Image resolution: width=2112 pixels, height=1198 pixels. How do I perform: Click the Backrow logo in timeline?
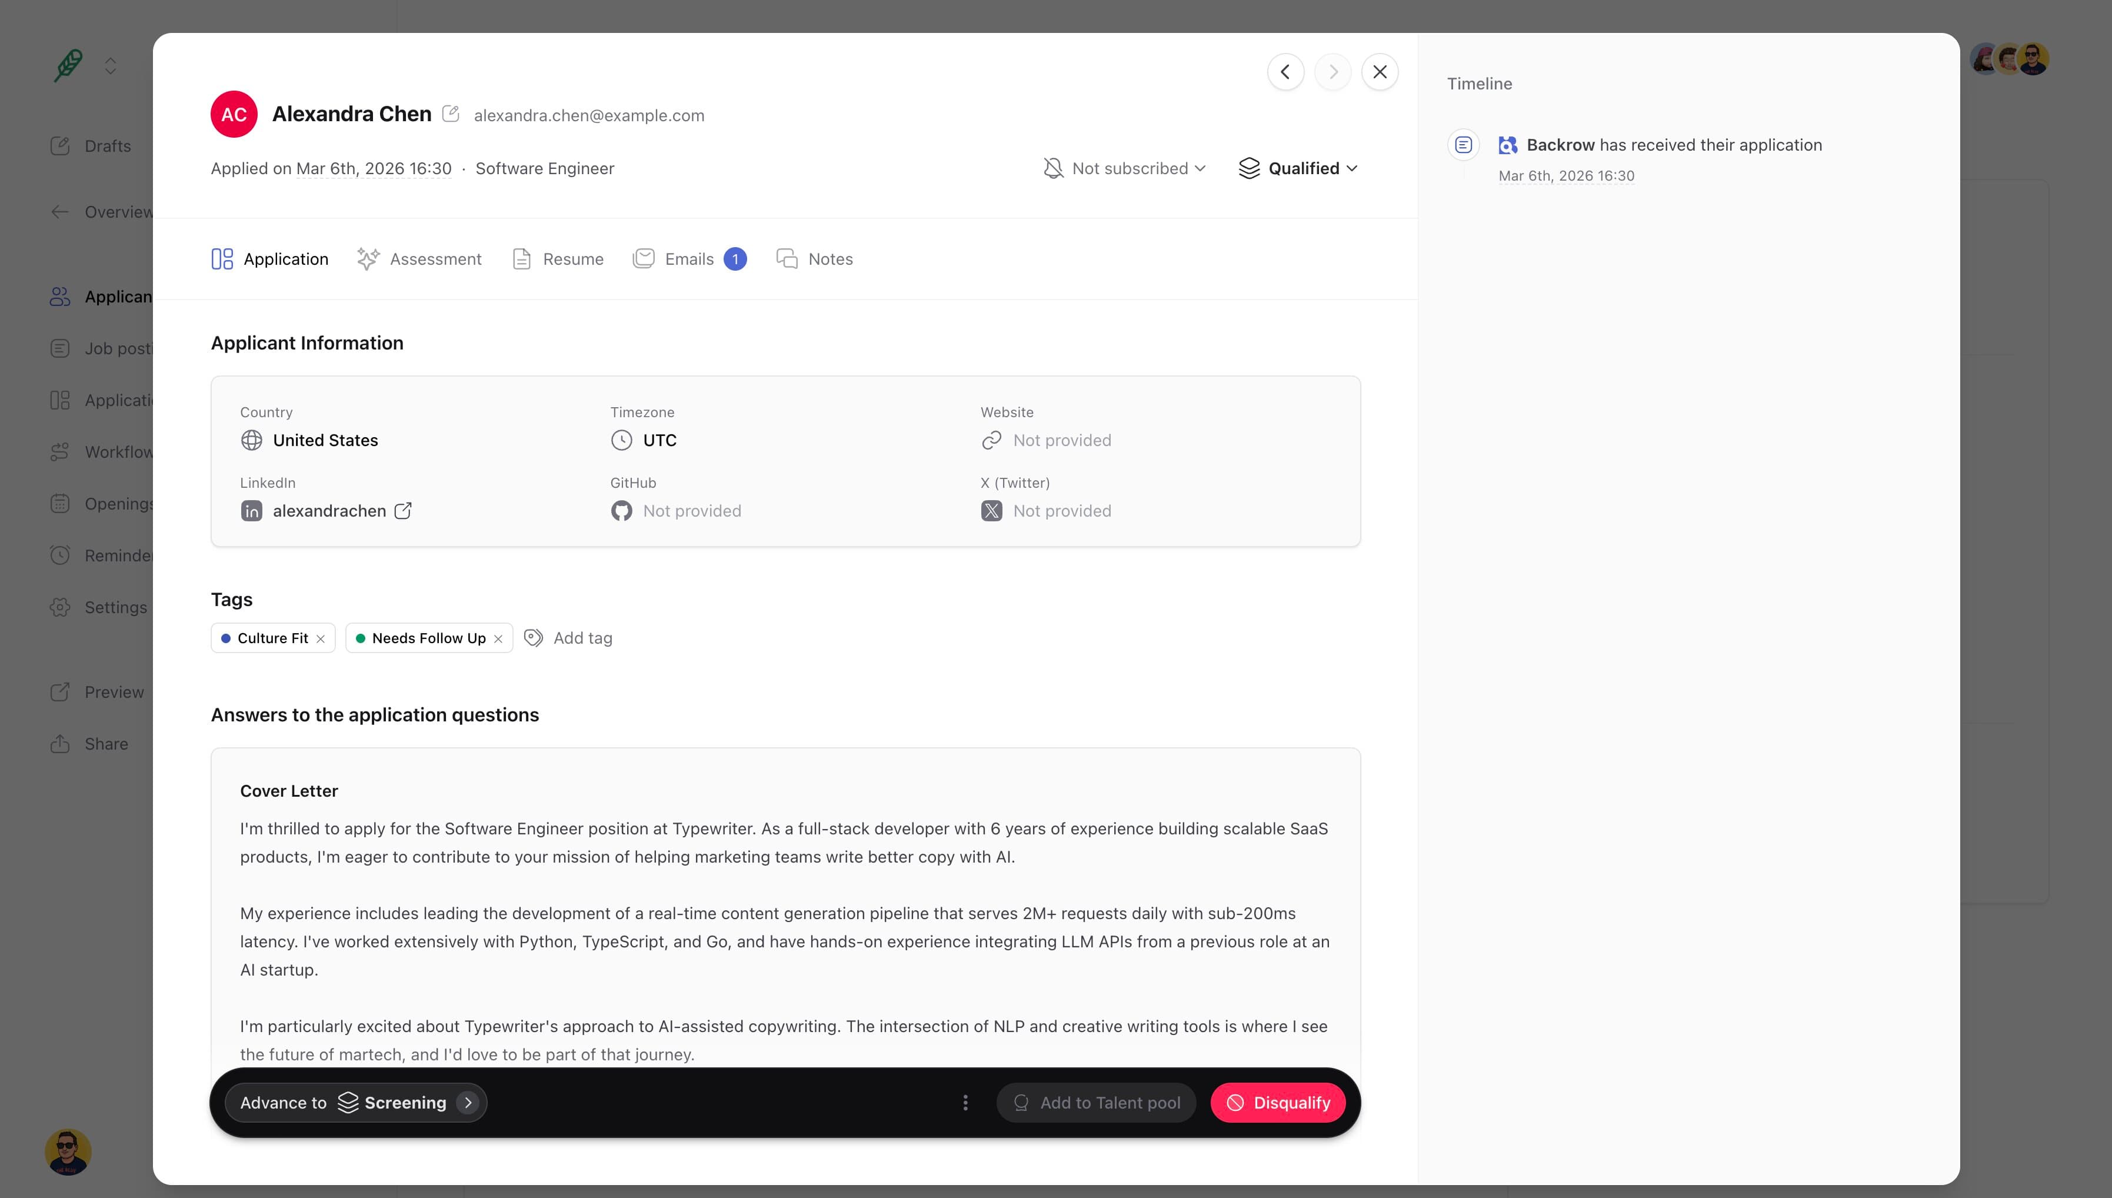pyautogui.click(x=1507, y=145)
